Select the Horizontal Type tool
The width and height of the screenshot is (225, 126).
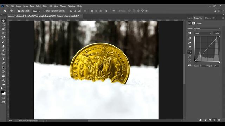3,59
